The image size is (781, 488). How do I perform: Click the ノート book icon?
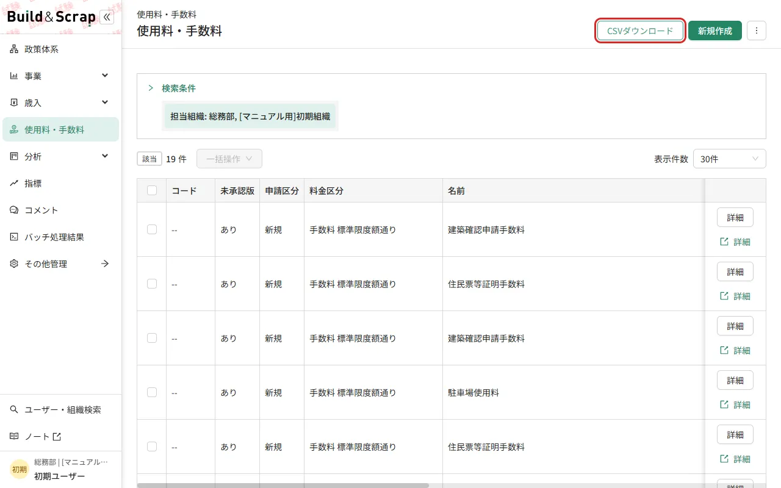point(14,437)
